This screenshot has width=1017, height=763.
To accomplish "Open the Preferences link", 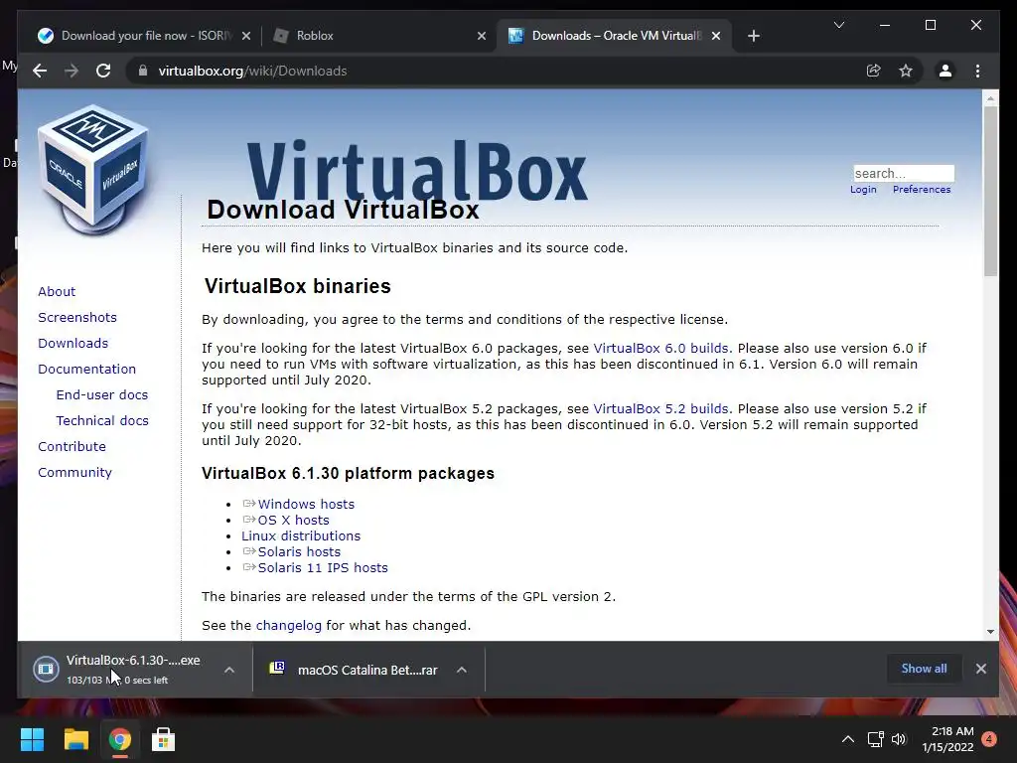I will [922, 190].
